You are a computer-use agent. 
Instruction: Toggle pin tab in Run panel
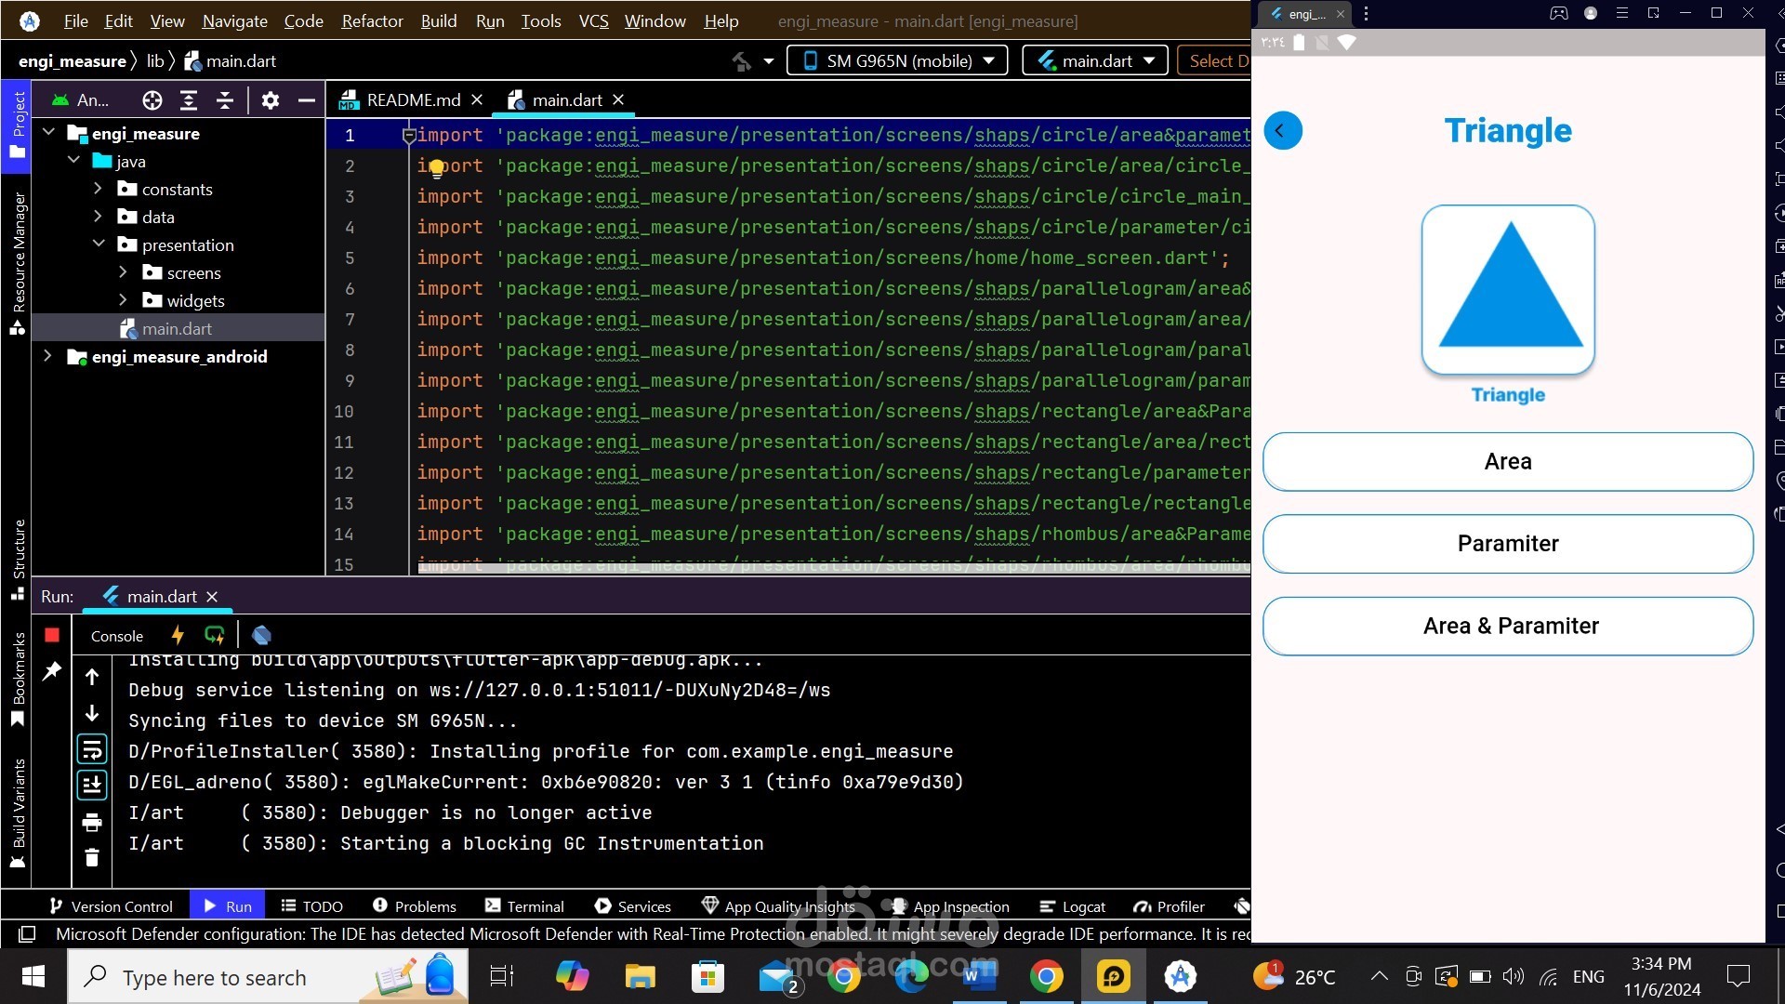pyautogui.click(x=52, y=670)
